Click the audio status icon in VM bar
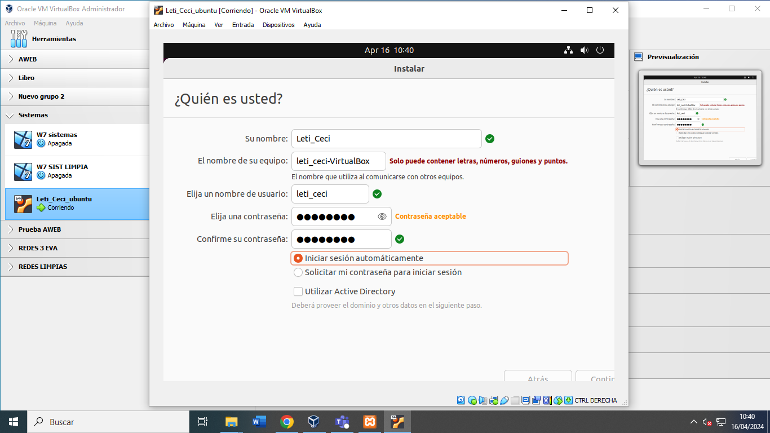This screenshot has width=770, height=433. (x=483, y=400)
